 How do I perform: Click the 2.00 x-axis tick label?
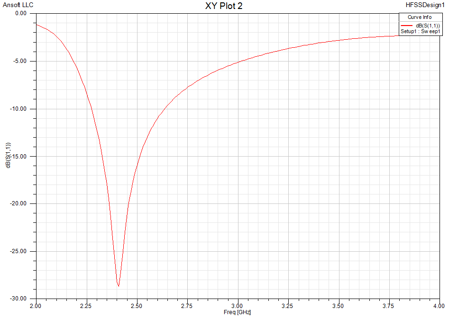pos(36,306)
